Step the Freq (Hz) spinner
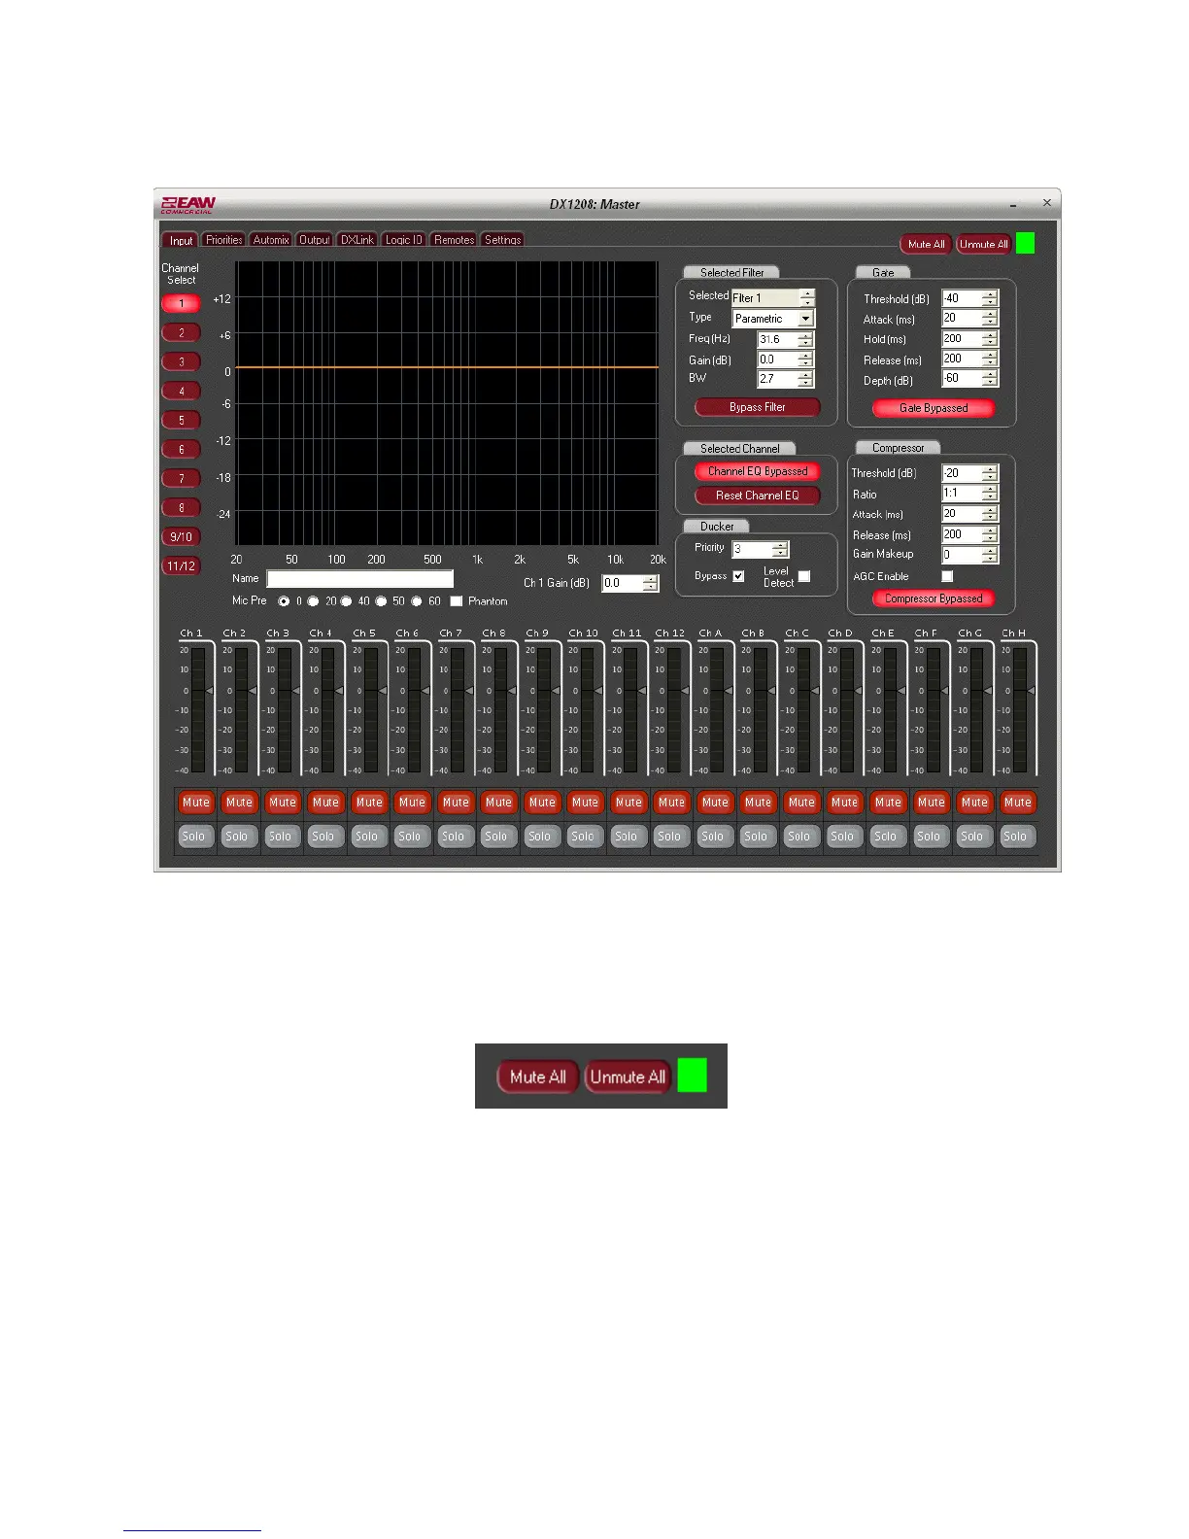Viewport: 1189px width, 1539px height. click(x=805, y=340)
